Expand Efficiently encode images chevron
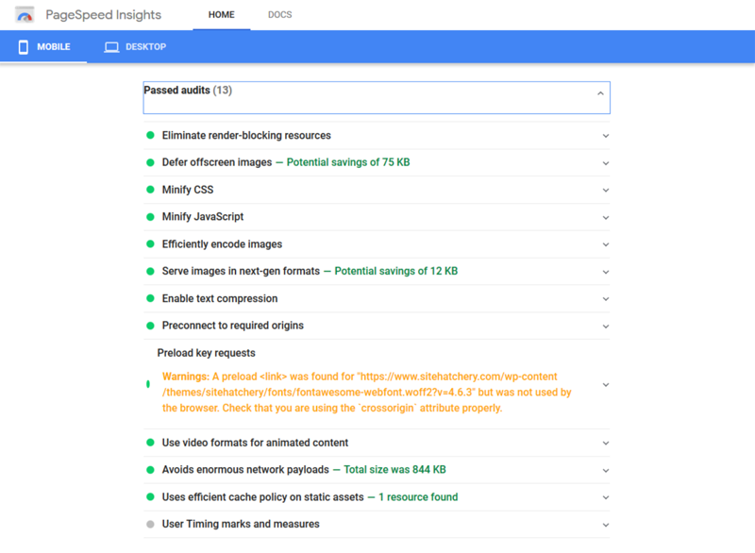 click(x=606, y=244)
